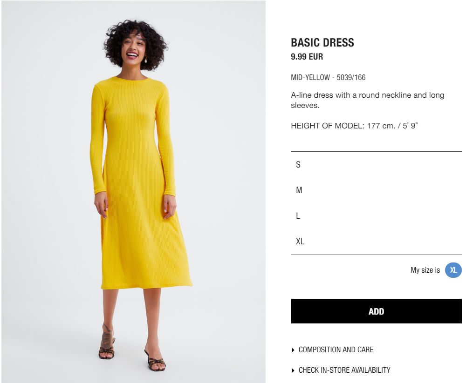Choose size L from the list
The image size is (473, 383).
coord(376,216)
